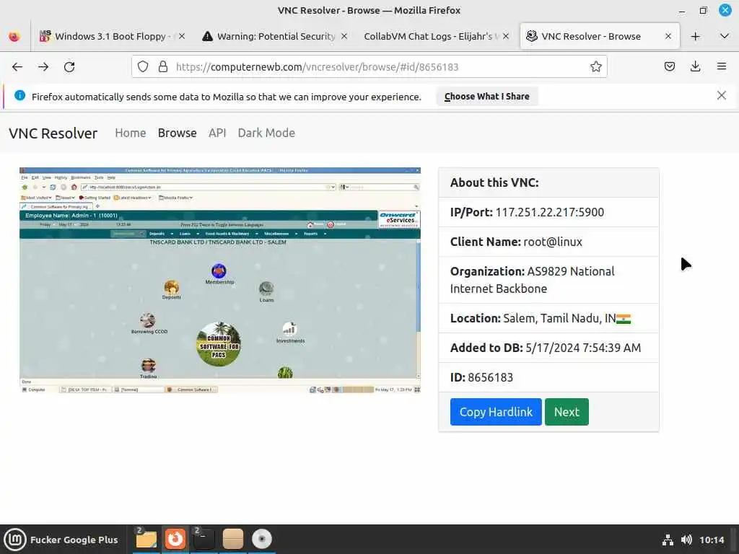Click the green Next button

tap(567, 412)
